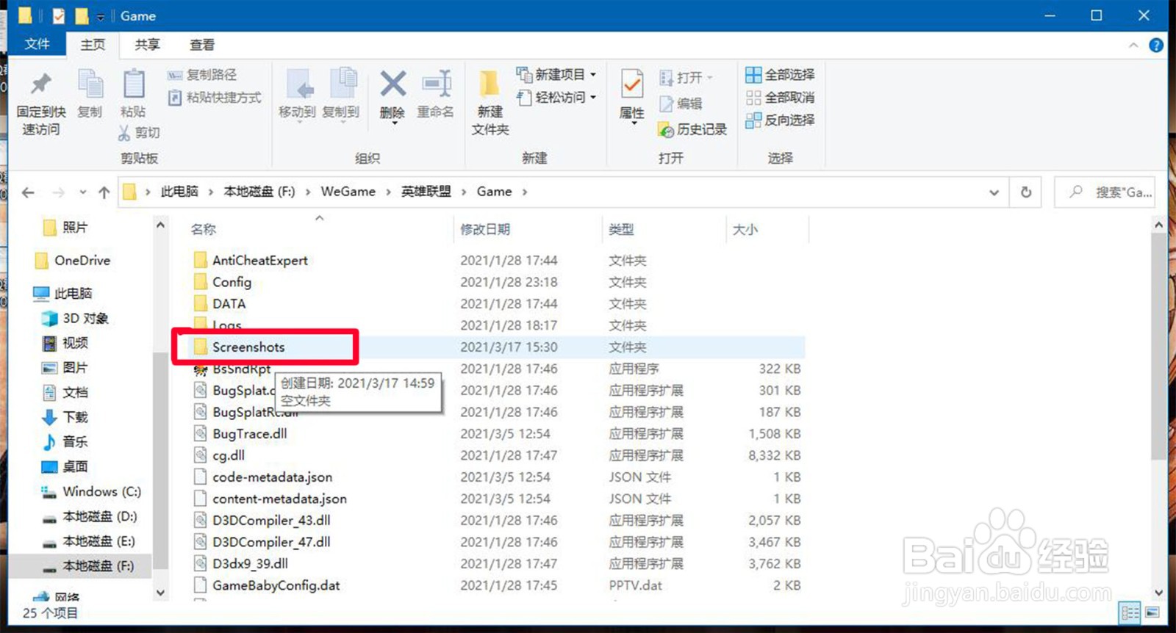Click the file list vertical scrollbar

[x=1158, y=345]
